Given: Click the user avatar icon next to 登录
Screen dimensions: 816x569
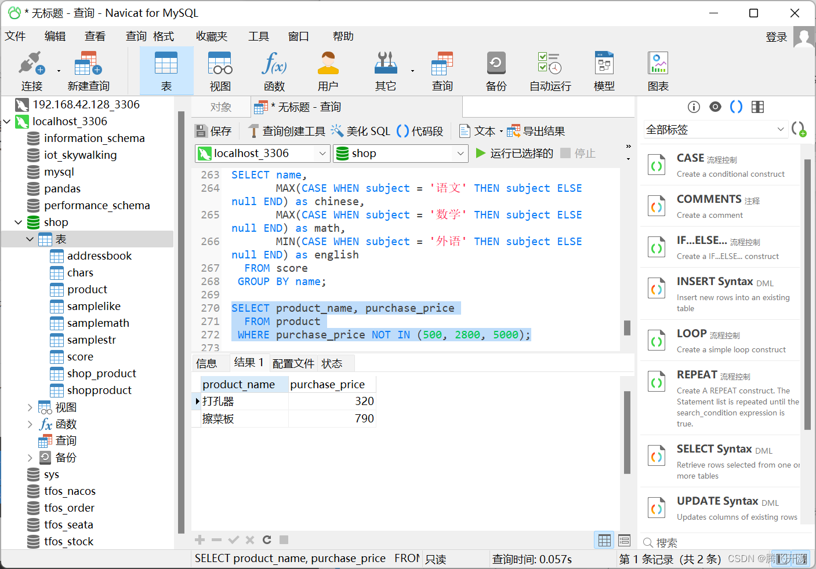Looking at the screenshot, I should pos(804,37).
